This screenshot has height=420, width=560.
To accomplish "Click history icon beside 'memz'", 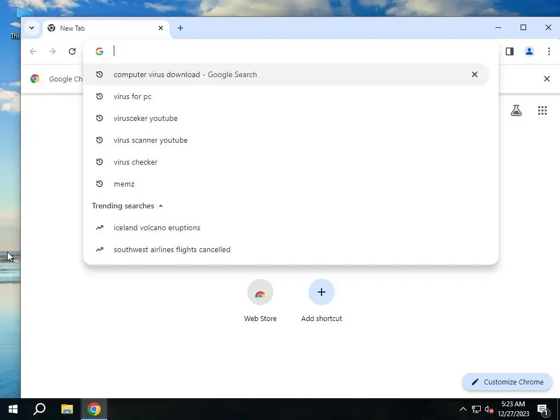I will (x=100, y=184).
